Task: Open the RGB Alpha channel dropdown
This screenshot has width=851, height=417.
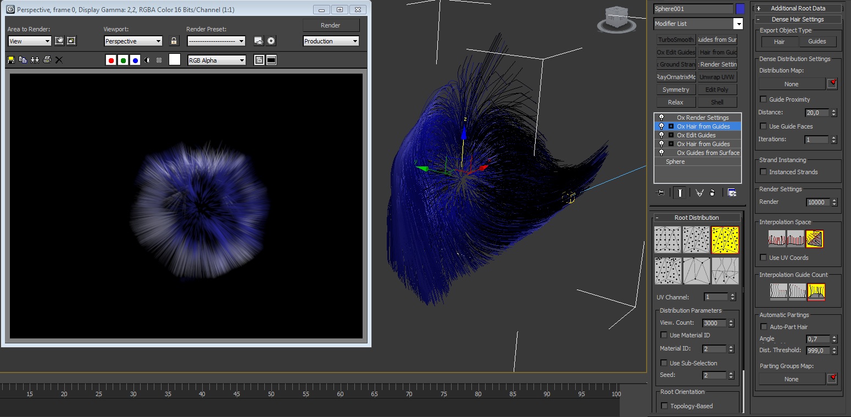Action: click(x=216, y=60)
